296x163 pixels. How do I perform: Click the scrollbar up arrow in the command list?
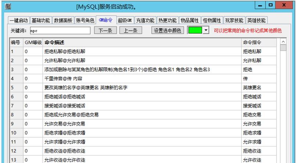pyautogui.click(x=283, y=43)
